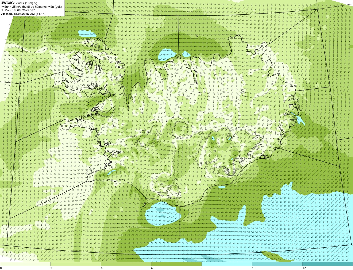This screenshot has height=270, width=353.
Task: Click the legend scale label "12"
Action: point(304,268)
